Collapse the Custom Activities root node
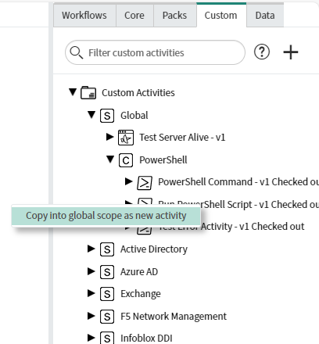Image resolution: width=319 pixels, height=344 pixels. (73, 91)
